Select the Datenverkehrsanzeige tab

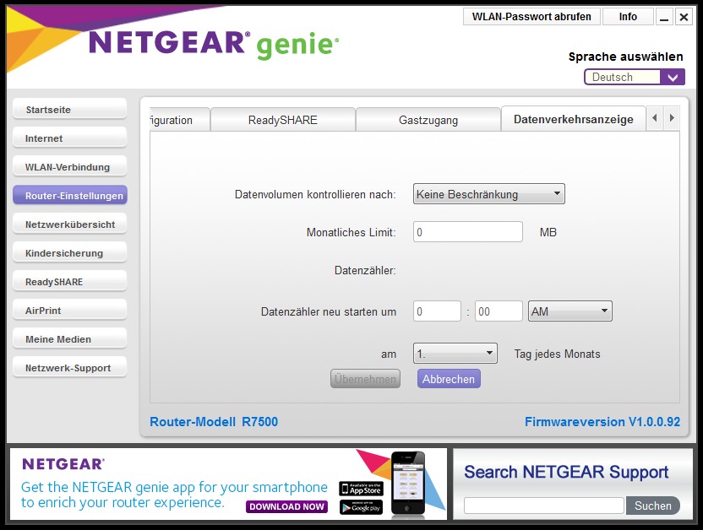click(574, 119)
